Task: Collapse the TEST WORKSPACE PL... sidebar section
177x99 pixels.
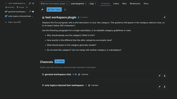Action: pos(6,4)
